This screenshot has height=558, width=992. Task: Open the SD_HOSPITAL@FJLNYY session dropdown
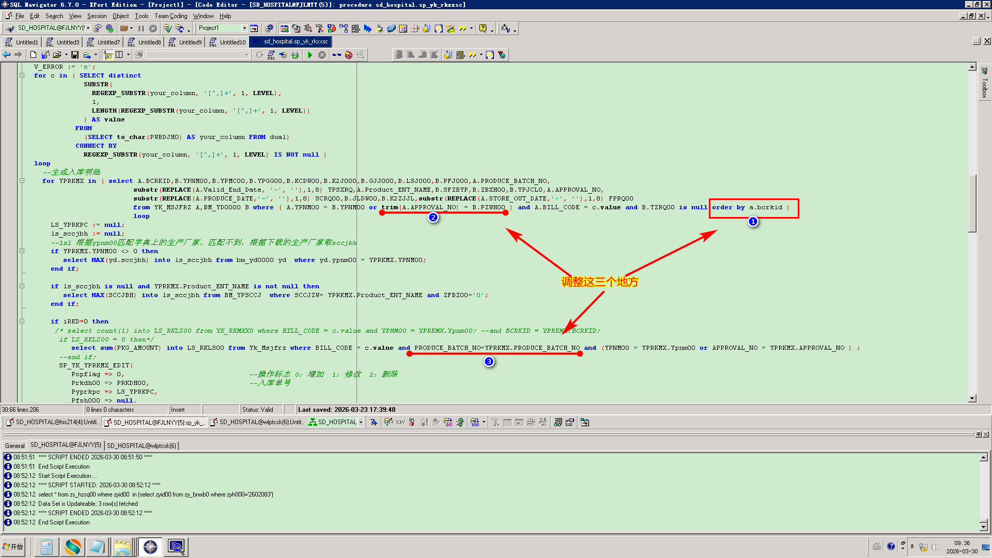[88, 28]
